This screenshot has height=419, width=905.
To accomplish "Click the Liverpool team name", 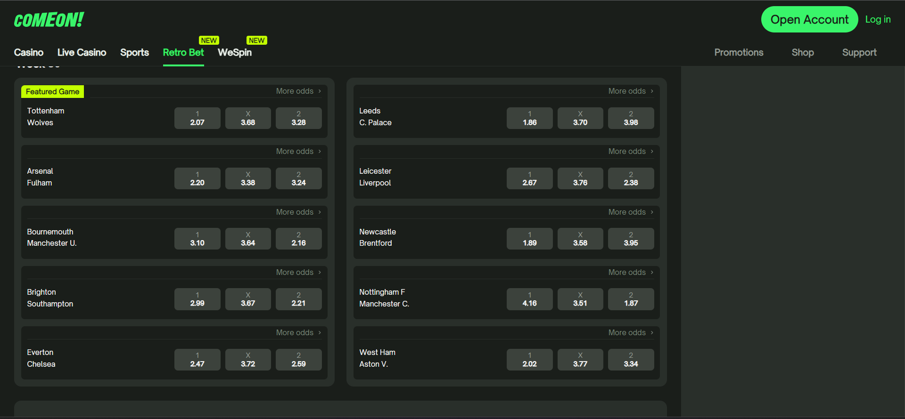I will (375, 183).
